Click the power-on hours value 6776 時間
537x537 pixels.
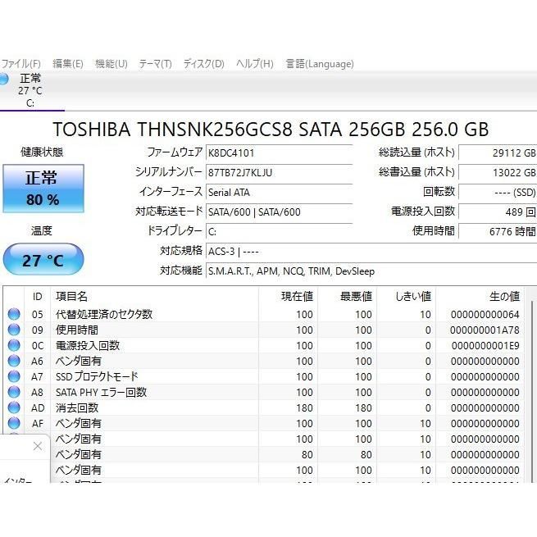point(498,232)
